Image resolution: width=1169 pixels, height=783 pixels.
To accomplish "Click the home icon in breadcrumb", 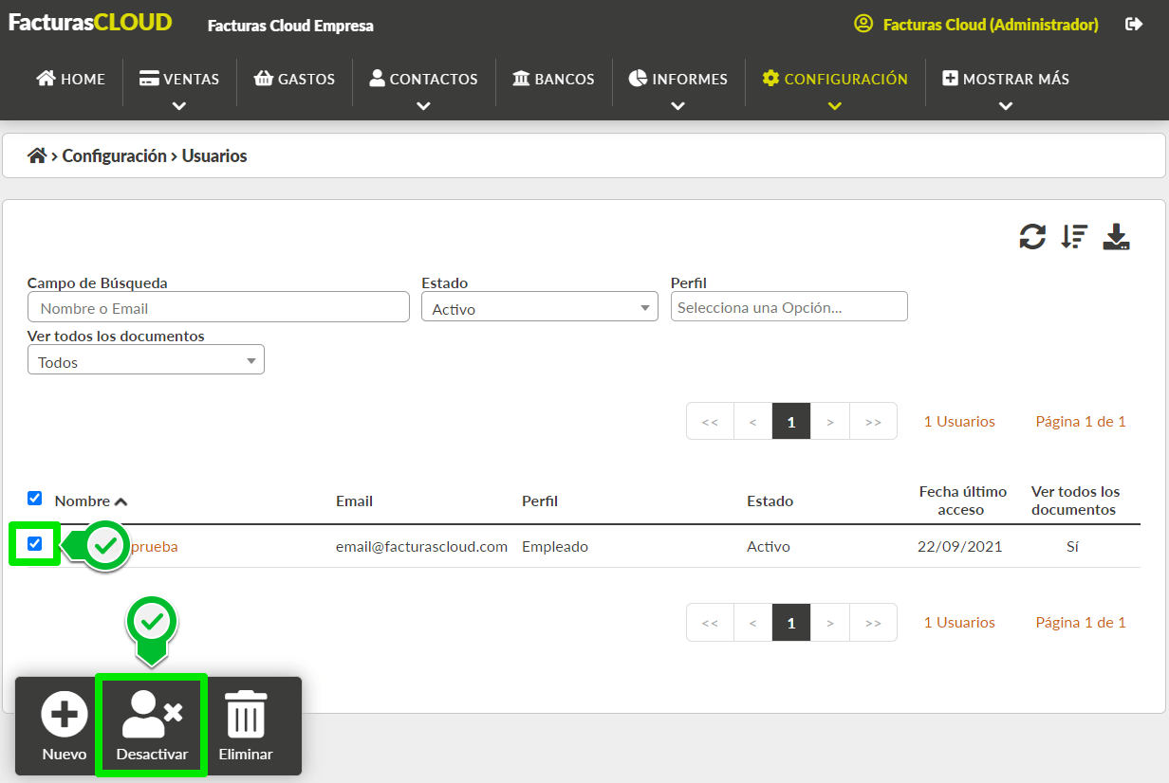I will point(37,155).
